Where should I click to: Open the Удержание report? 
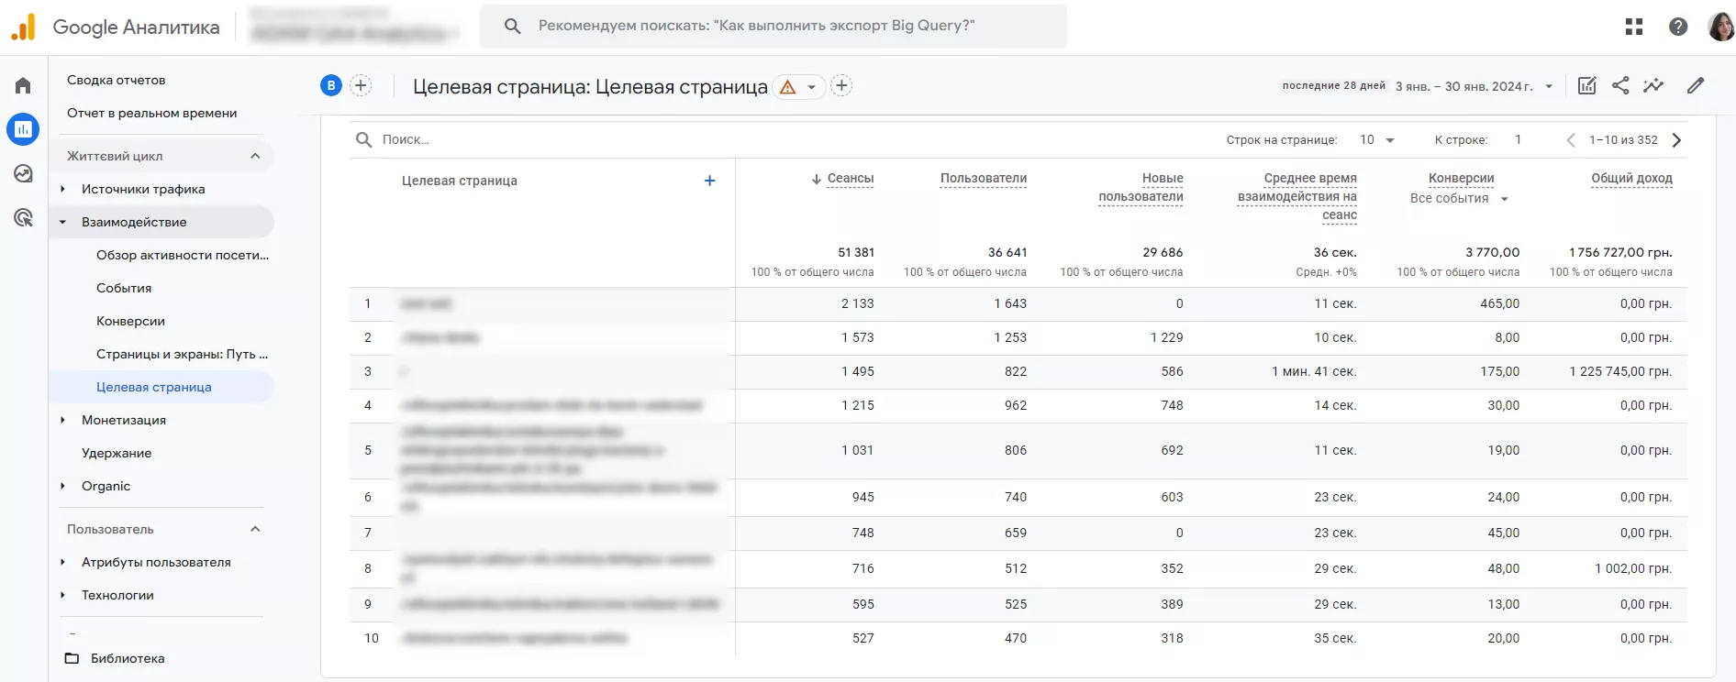click(117, 453)
